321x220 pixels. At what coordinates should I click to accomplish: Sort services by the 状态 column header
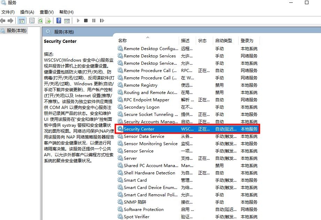click(x=203, y=40)
